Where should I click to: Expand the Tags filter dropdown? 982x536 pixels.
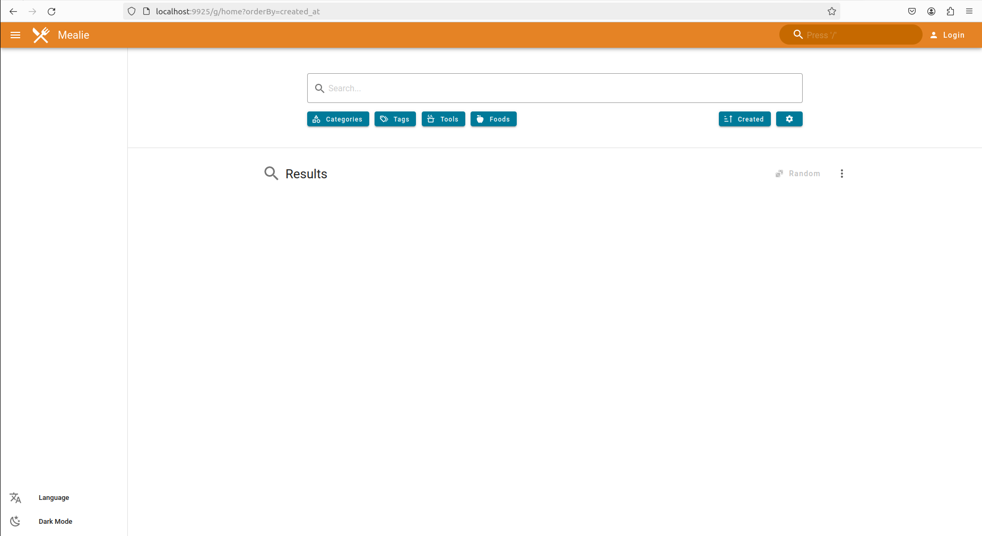point(395,119)
